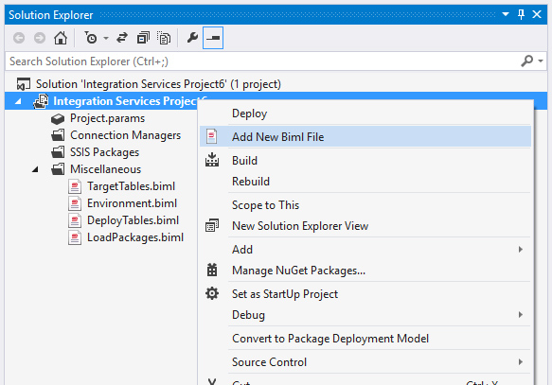The width and height of the screenshot is (552, 385).
Task: Choose Add New Biml File
Action: [365, 137]
